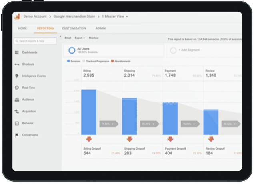
Task: Click Shipping Dropoff value 283
Action: [128, 153]
